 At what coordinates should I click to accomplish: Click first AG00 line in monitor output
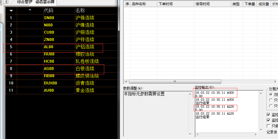pyautogui.click(x=215, y=93)
